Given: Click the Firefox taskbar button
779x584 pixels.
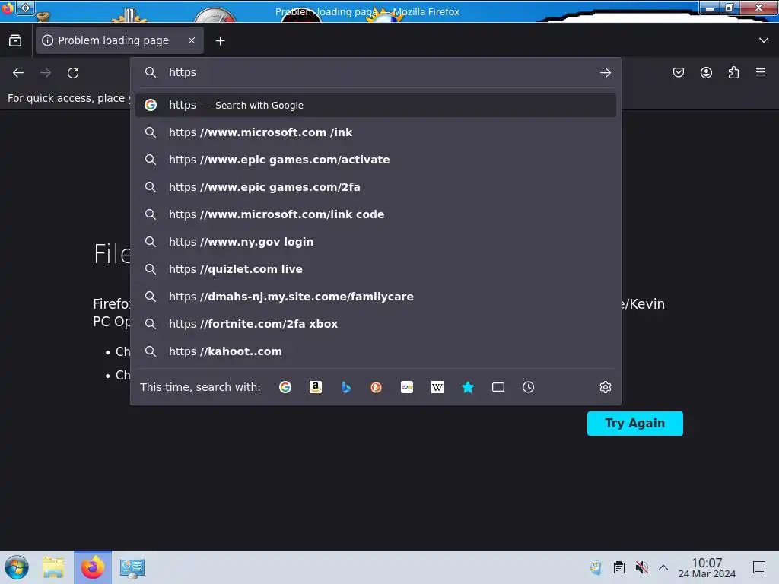Looking at the screenshot, I should point(93,567).
